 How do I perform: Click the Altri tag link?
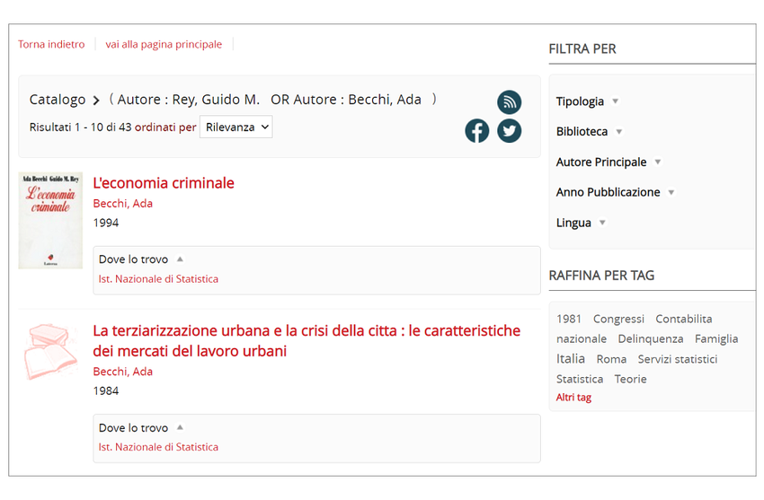point(573,398)
